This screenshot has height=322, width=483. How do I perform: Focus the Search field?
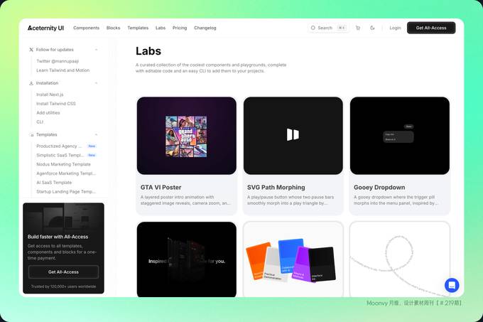328,28
